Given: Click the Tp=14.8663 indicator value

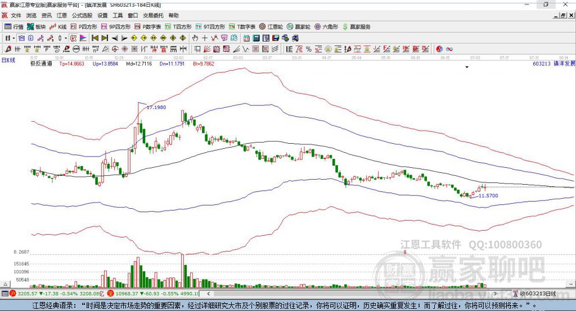Looking at the screenshot, I should point(71,64).
